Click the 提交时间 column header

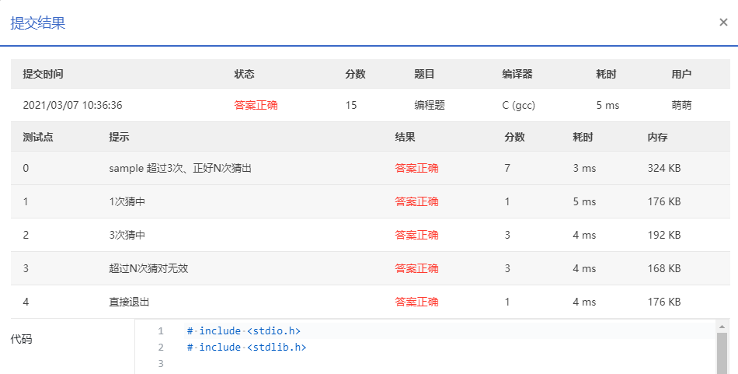(x=43, y=74)
